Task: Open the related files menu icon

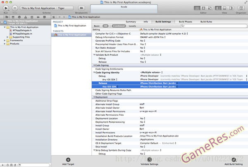Action: coord(54,17)
